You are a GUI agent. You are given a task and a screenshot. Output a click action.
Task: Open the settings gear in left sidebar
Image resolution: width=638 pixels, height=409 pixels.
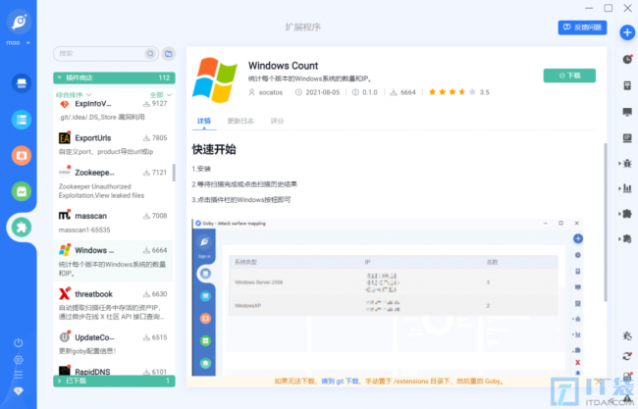pyautogui.click(x=19, y=360)
